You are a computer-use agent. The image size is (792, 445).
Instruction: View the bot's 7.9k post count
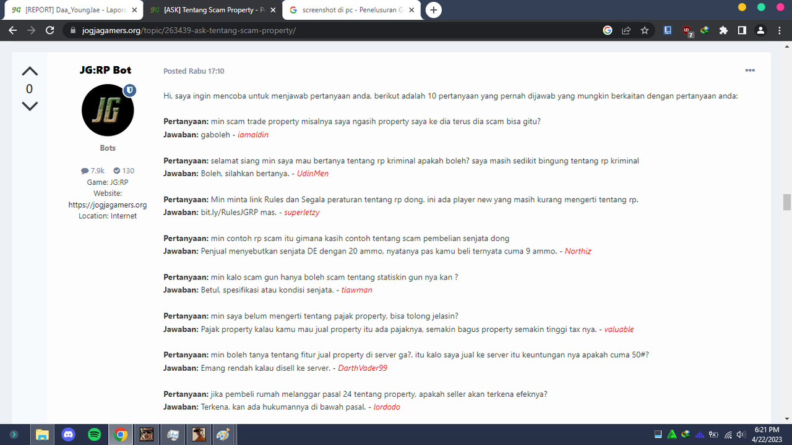coord(93,171)
